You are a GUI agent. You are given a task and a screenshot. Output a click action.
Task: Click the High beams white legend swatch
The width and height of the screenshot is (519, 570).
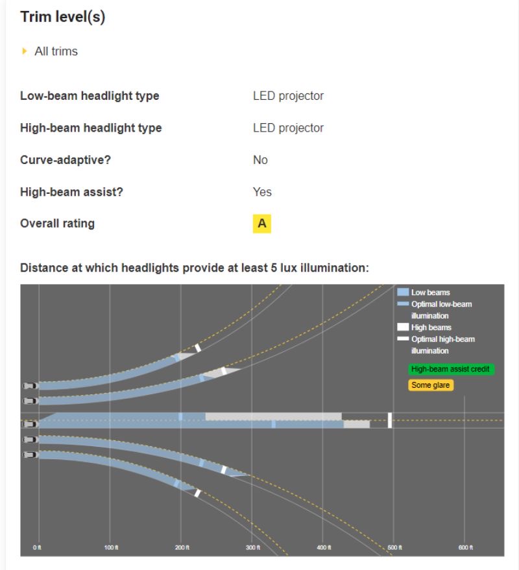tap(403, 327)
